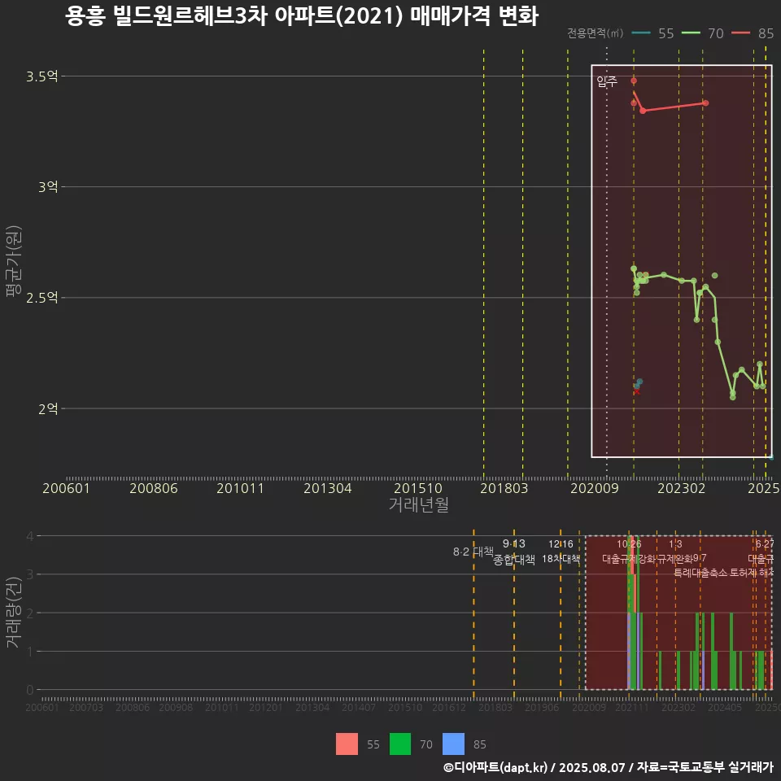Click 201612 on the volume chart axis
781x781 pixels.
point(449,707)
